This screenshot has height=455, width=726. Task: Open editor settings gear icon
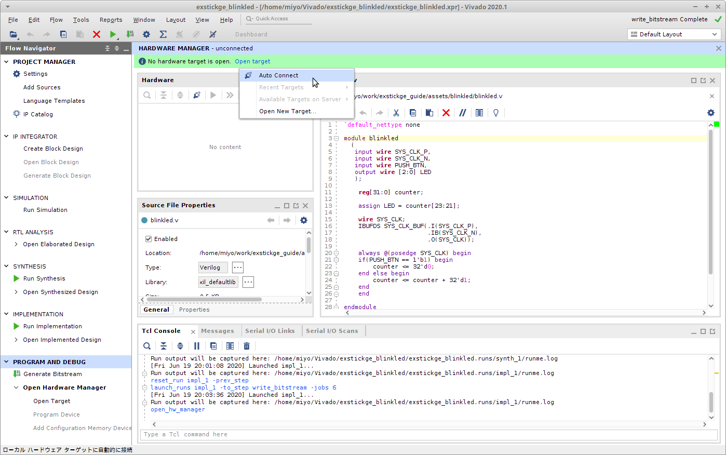click(x=711, y=113)
